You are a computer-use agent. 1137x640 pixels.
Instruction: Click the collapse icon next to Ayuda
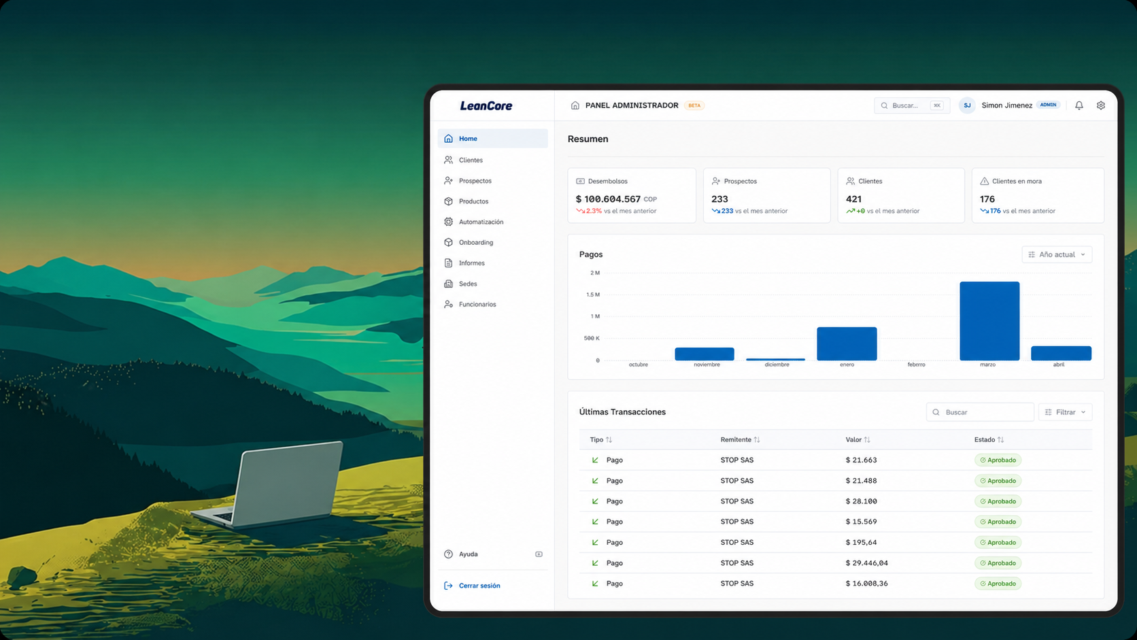539,554
